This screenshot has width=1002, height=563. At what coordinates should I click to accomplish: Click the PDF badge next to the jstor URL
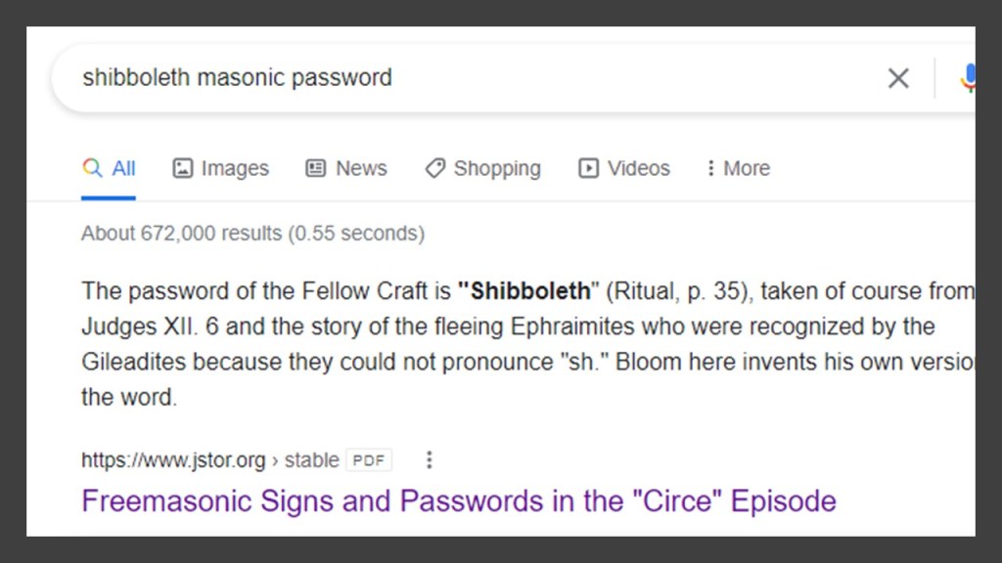point(369,460)
